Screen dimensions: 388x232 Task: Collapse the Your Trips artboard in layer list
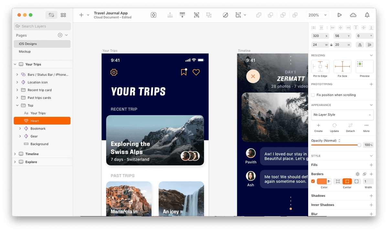click(15, 64)
